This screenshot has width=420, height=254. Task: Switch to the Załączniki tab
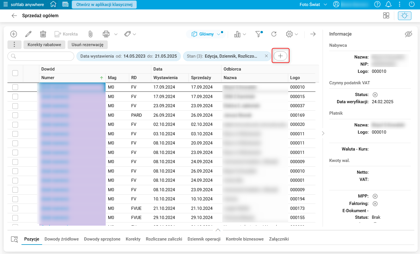pyautogui.click(x=279, y=239)
